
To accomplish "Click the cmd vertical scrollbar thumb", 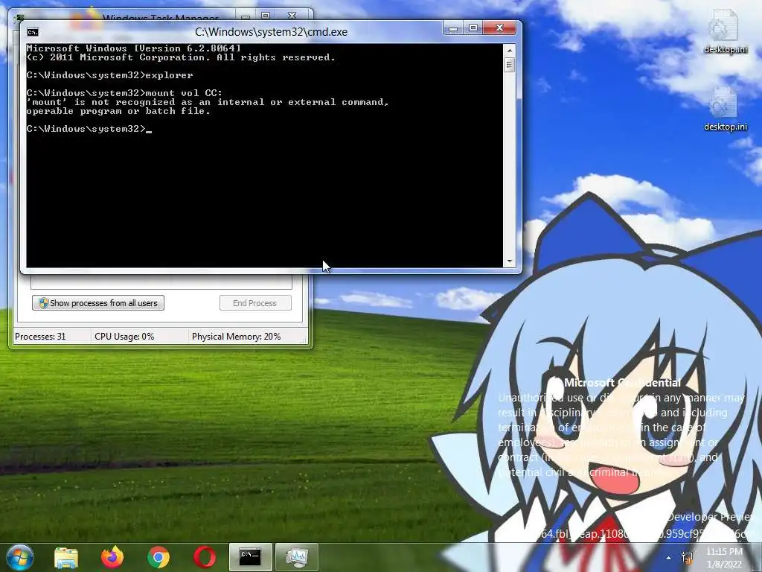I will coord(509,65).
